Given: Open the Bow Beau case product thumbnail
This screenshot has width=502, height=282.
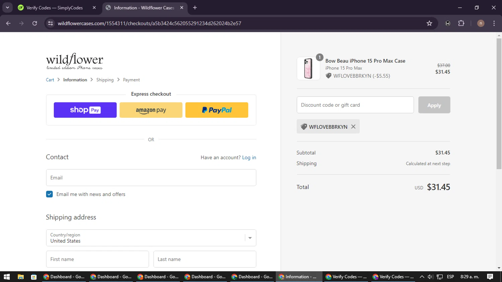Looking at the screenshot, I should 308,68.
